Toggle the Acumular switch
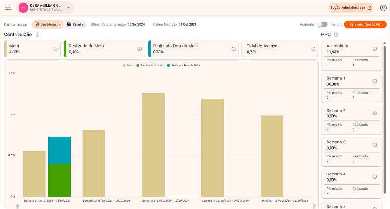Screen dimensions: 390x209 click(x=322, y=25)
